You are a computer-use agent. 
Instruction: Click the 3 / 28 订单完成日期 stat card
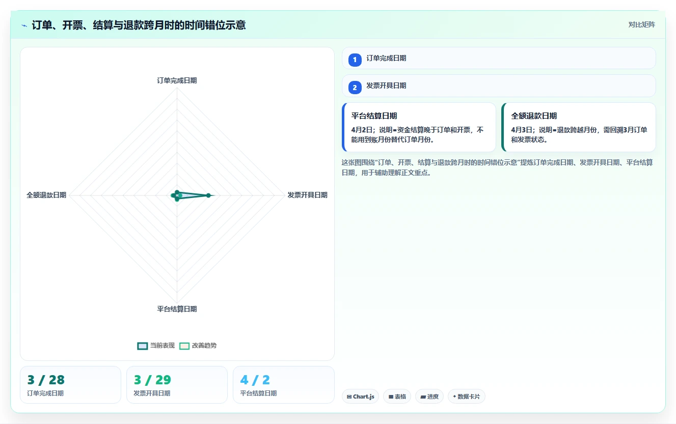pos(70,385)
